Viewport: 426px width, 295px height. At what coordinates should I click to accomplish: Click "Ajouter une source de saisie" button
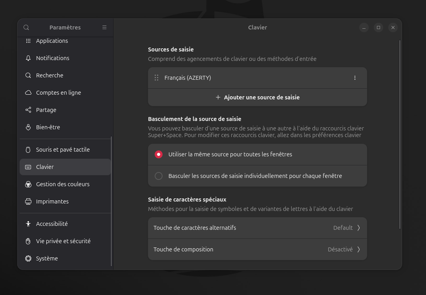(258, 97)
